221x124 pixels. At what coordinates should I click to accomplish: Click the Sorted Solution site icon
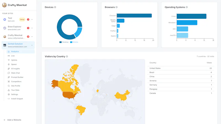pyautogui.click(x=5, y=45)
